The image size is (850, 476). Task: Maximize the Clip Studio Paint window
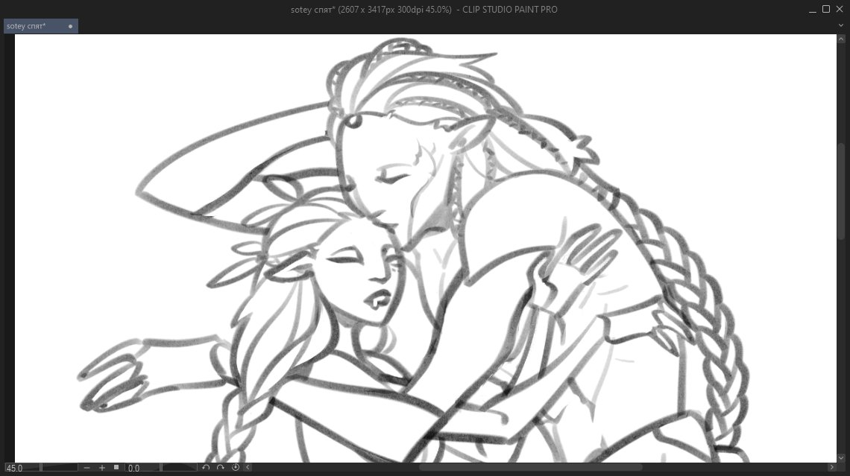coord(826,9)
